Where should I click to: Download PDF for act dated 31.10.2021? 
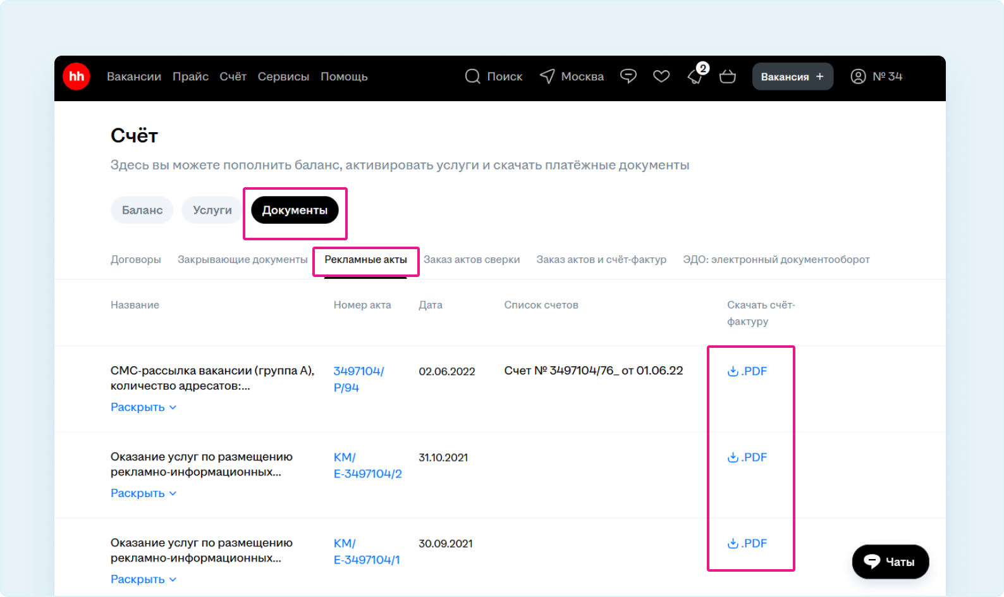coord(747,457)
